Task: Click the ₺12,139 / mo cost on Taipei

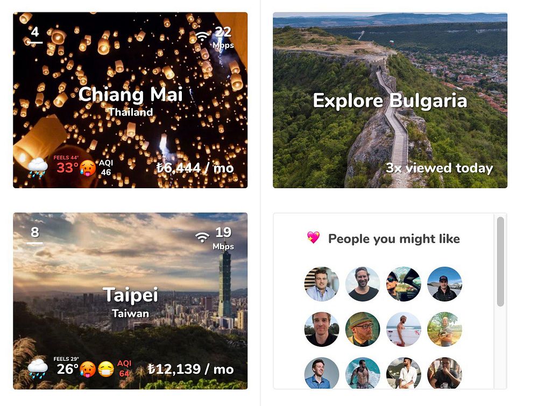Action: 191,369
